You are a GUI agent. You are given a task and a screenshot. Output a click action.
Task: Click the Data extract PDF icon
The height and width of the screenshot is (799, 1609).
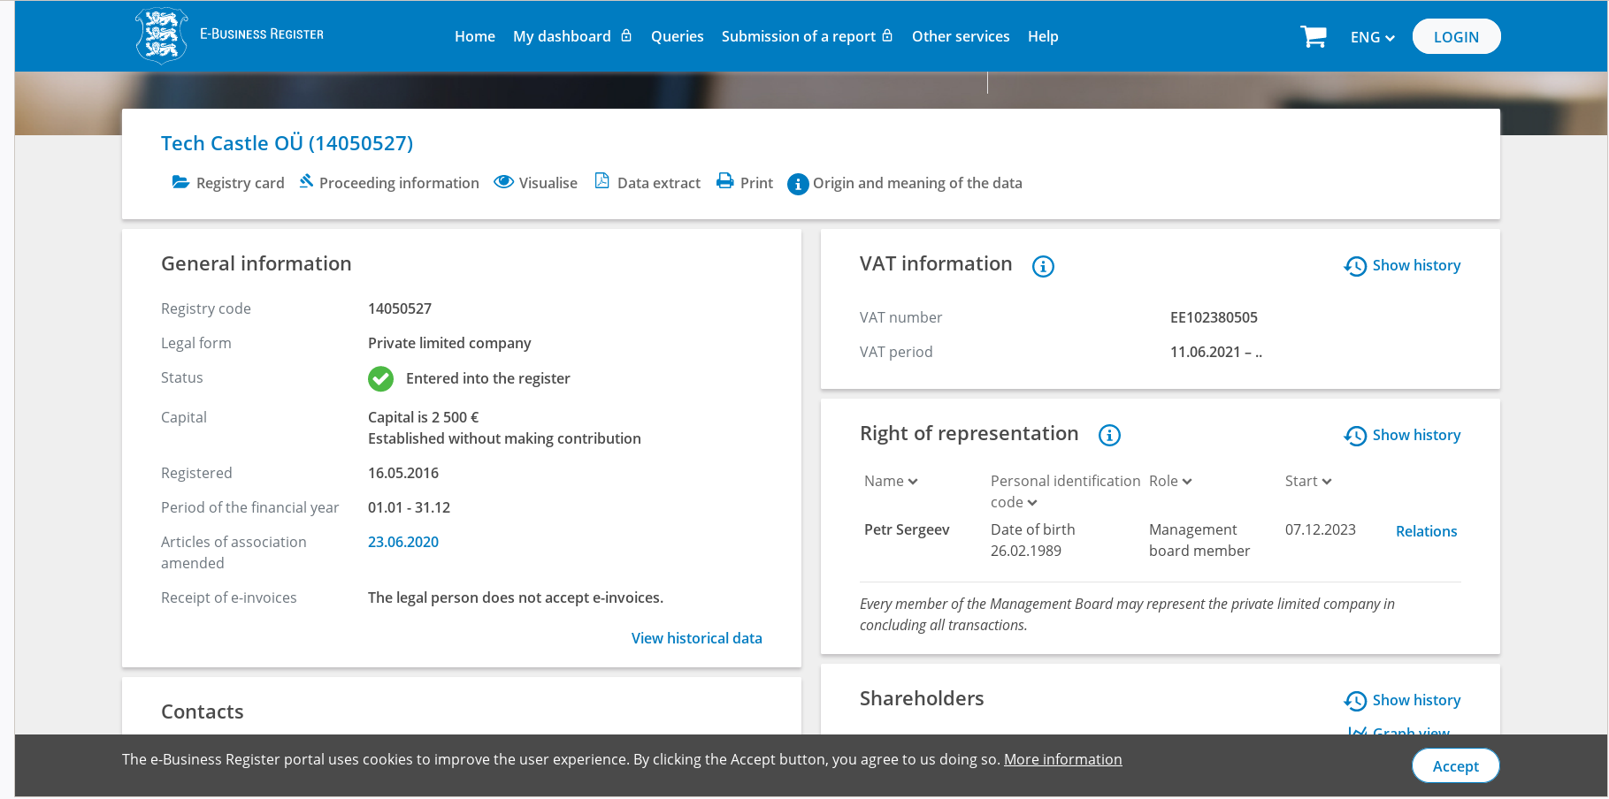[602, 181]
